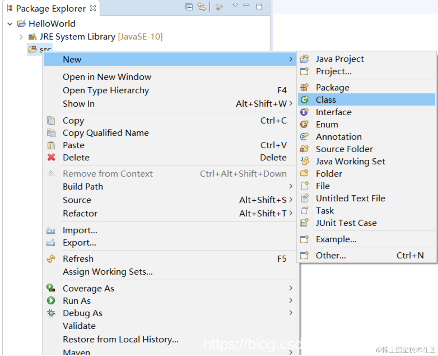The width and height of the screenshot is (438, 356).
Task: Select JUnit Test Case text entry
Action: (346, 223)
